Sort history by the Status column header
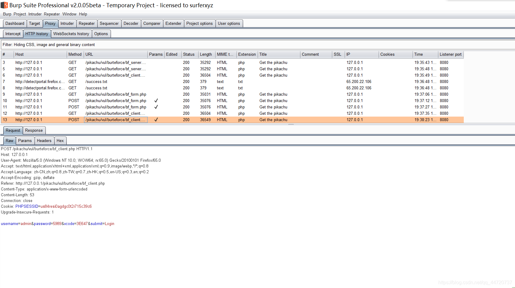This screenshot has height=288, width=515. 190,54
